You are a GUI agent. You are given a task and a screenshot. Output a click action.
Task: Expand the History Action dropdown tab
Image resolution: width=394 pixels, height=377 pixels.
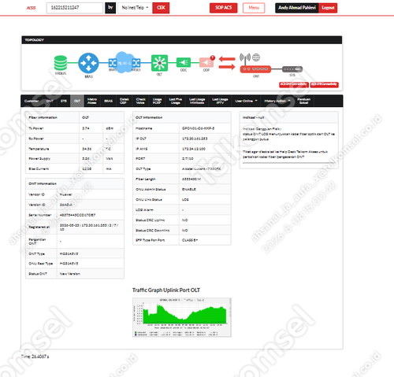click(277, 101)
